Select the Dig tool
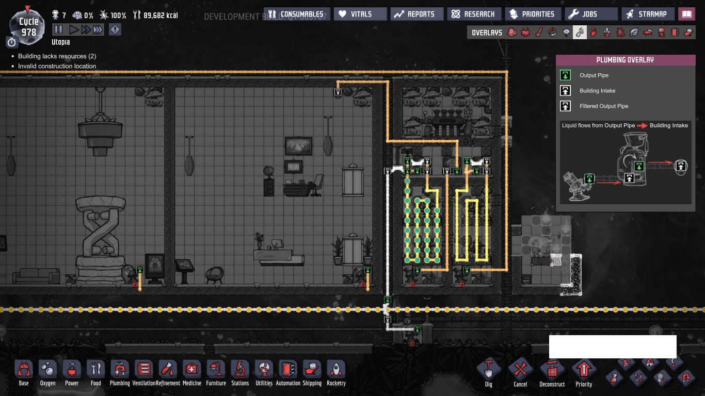The height and width of the screenshot is (396, 705). pos(489,373)
